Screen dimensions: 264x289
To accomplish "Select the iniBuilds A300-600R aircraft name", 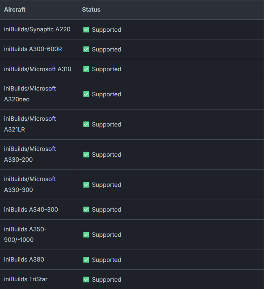I will click(x=33, y=49).
